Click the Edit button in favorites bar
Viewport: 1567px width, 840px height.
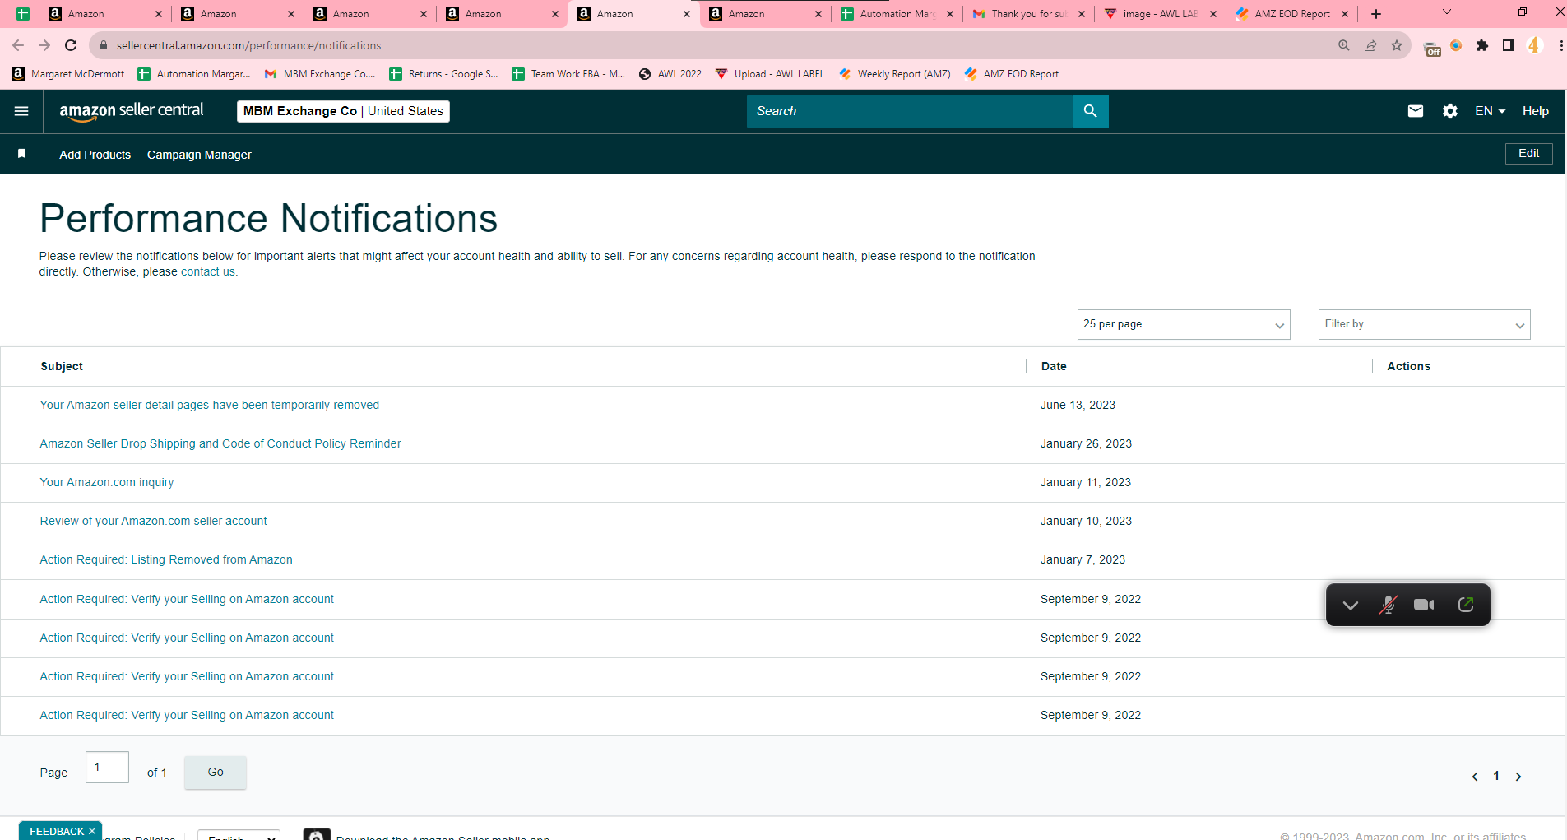(1528, 154)
